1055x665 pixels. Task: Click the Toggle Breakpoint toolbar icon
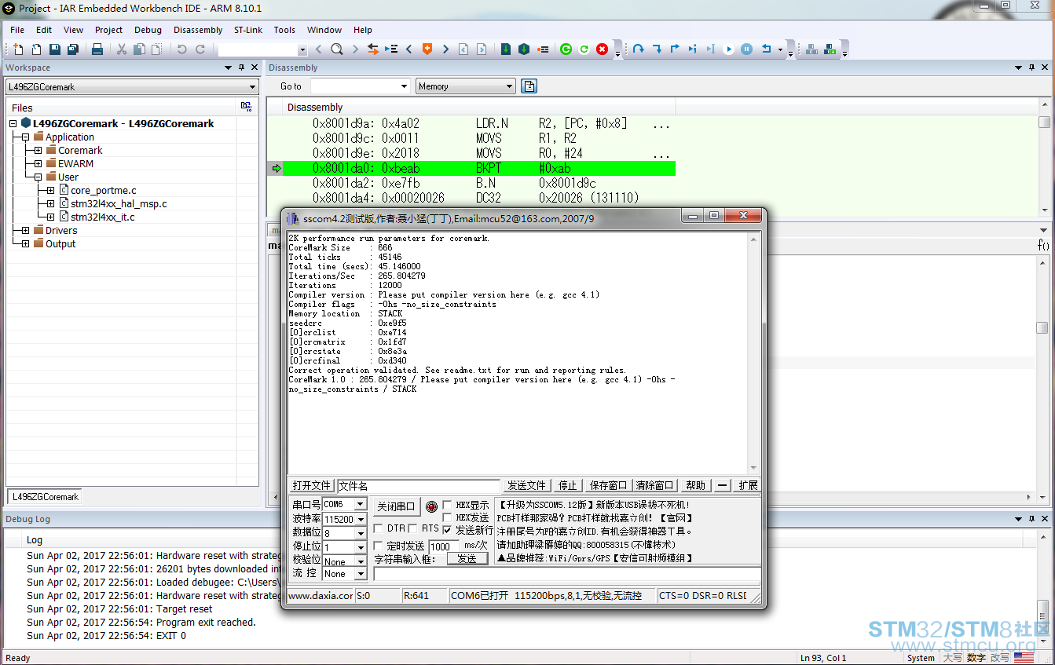pyautogui.click(x=543, y=49)
